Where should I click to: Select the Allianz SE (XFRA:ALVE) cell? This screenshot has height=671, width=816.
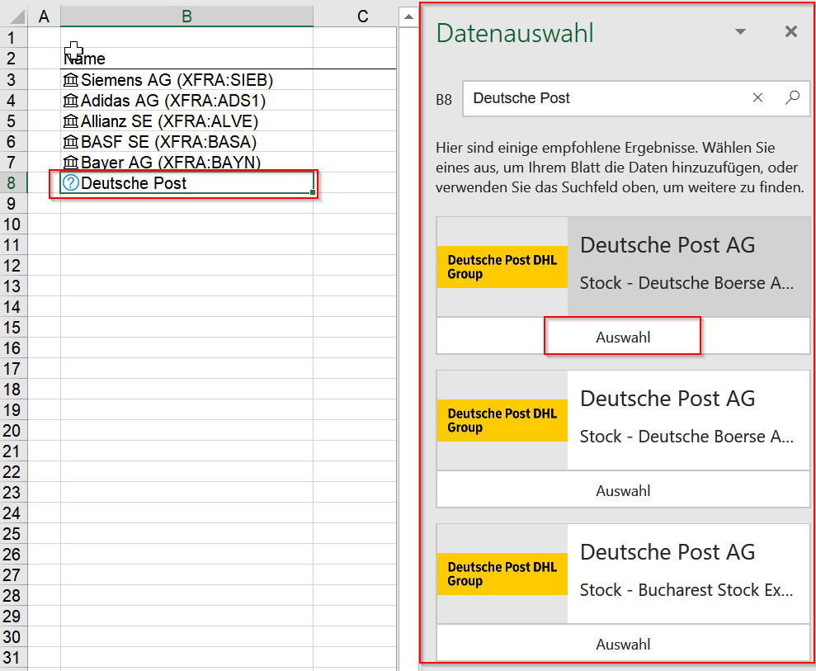pyautogui.click(x=186, y=121)
